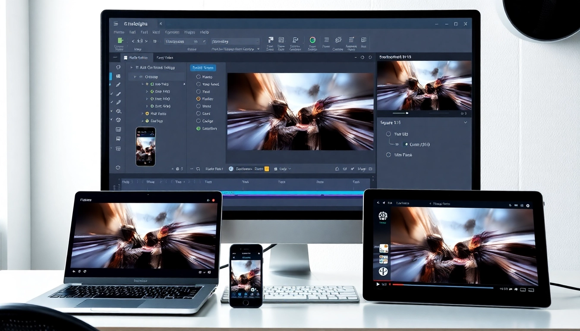Click the text-alignment icon beside the gear icon
The height and width of the screenshot is (331, 580).
pos(351,40)
